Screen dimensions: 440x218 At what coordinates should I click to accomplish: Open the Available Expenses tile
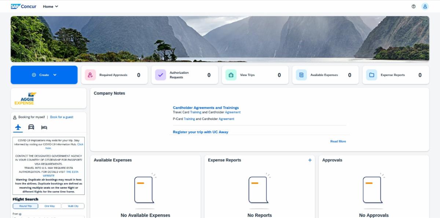click(x=325, y=75)
